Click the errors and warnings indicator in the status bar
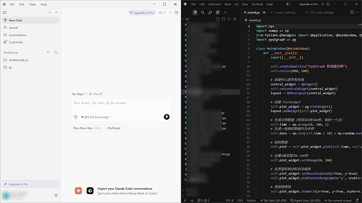Image resolution: width=362 pixels, height=203 pixels. (x=203, y=200)
